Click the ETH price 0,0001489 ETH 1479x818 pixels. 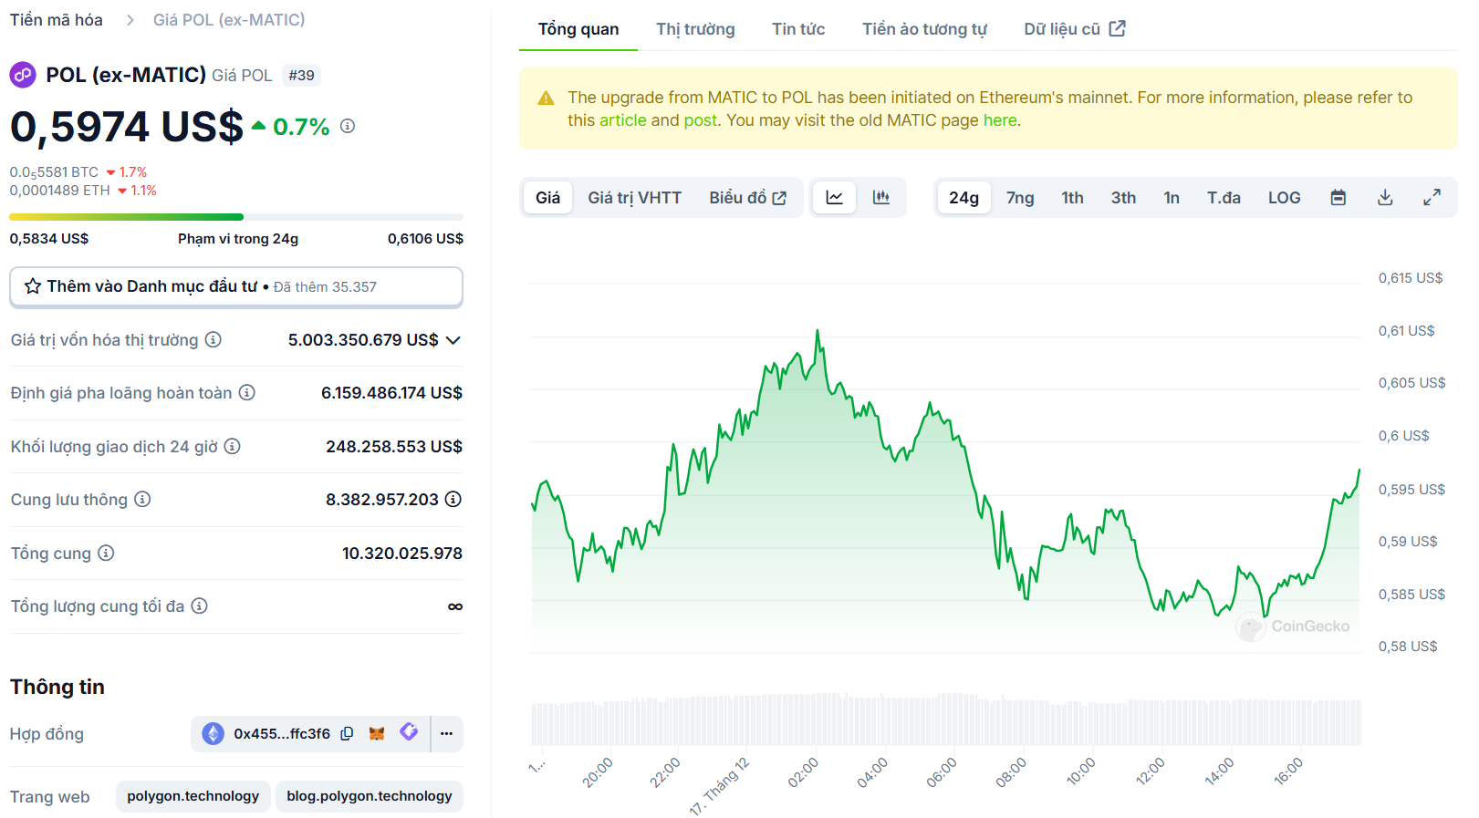point(59,190)
